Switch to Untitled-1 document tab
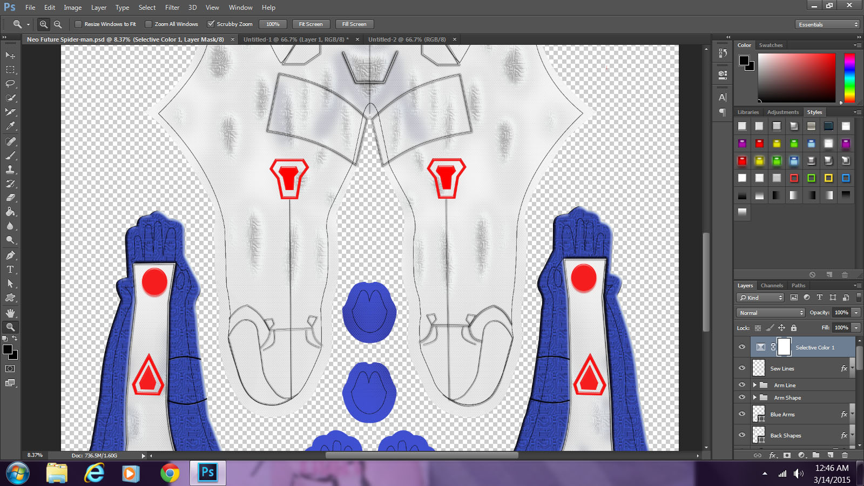864x486 pixels. pyautogui.click(x=296, y=39)
